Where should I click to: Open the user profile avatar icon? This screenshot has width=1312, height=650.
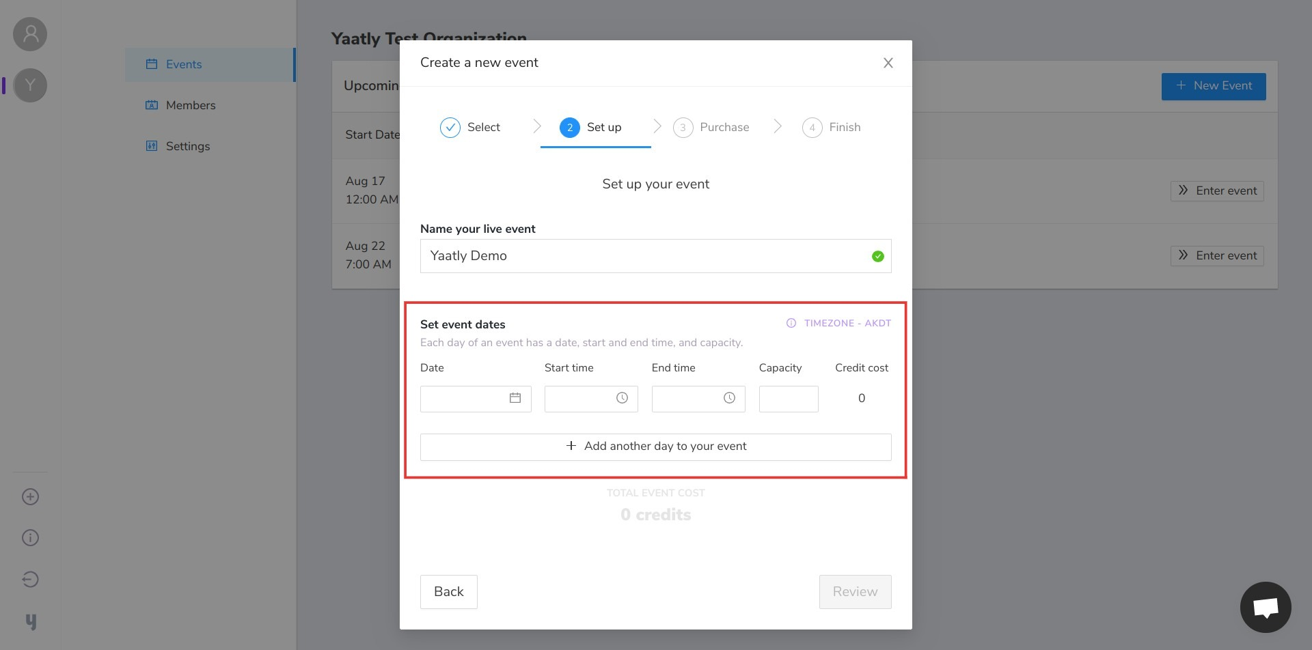pyautogui.click(x=30, y=34)
